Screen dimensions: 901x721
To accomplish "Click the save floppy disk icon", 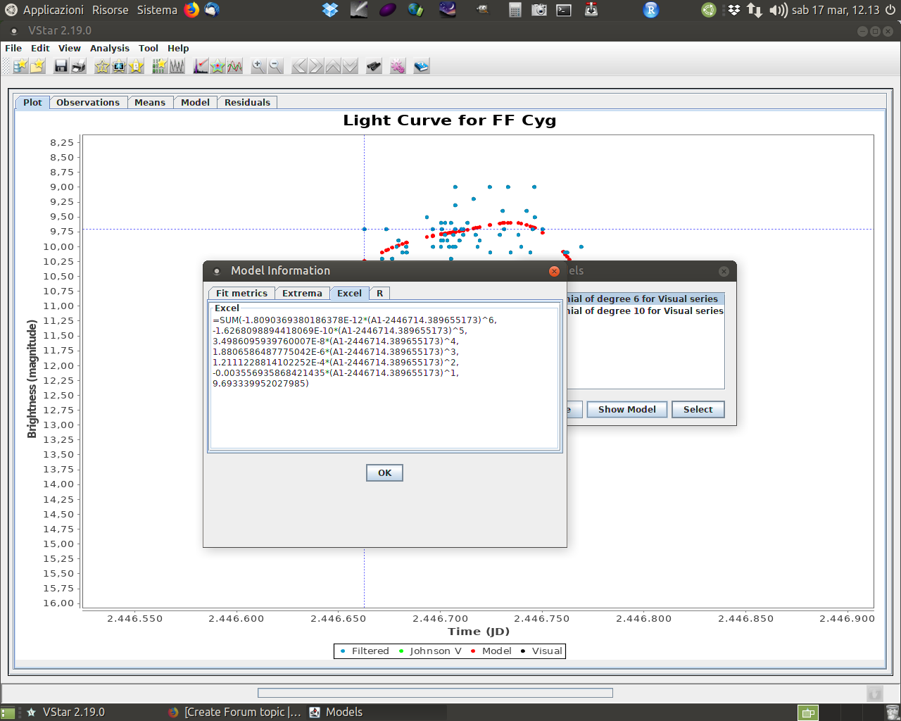I will tap(61, 66).
